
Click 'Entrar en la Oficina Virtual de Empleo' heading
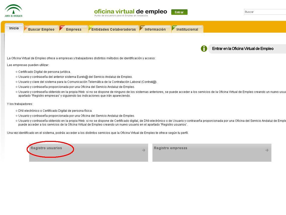(243, 48)
